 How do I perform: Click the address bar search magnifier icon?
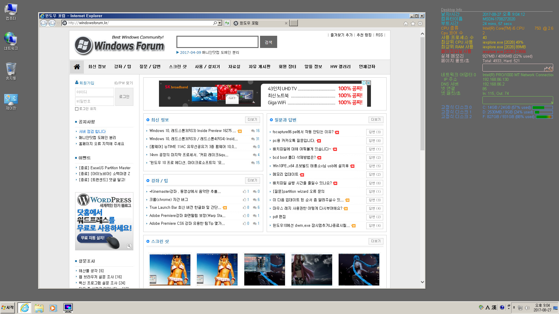pyautogui.click(x=215, y=23)
